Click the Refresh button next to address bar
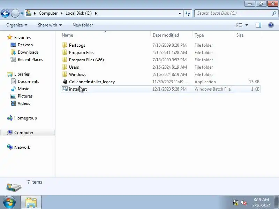Screen dimensions: 279x209 (188, 13)
